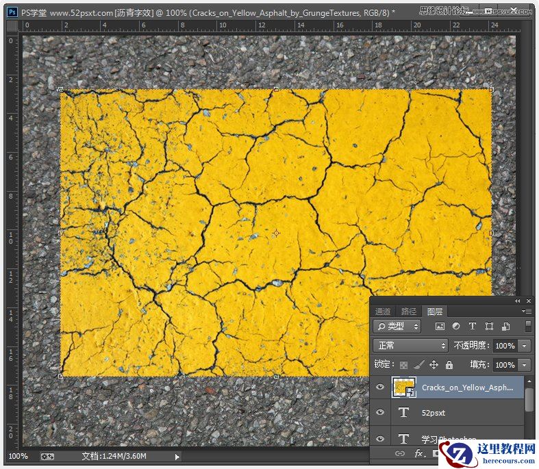Filter layers by type layers
Screen dimensions: 539x469
click(x=473, y=327)
